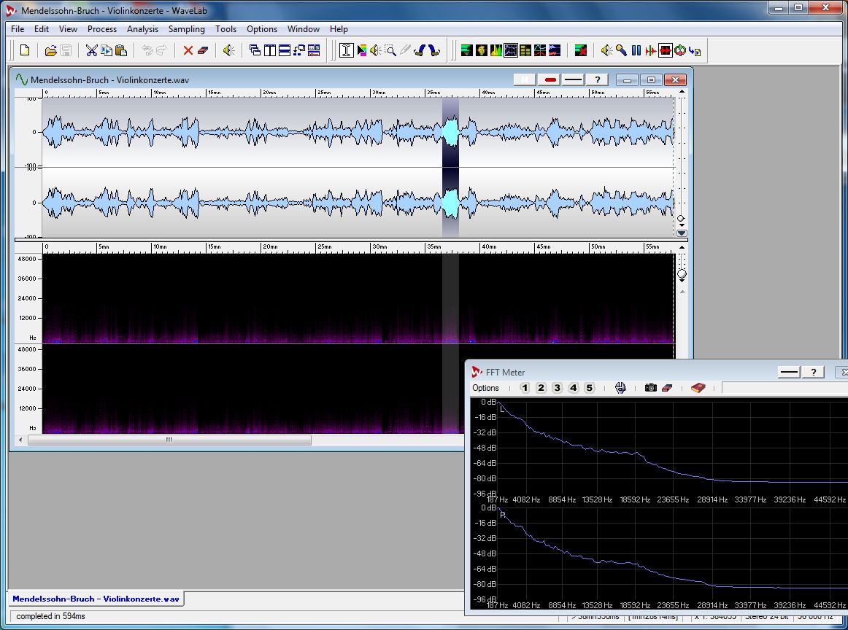
Task: Click the red X delete icon
Action: [x=188, y=50]
